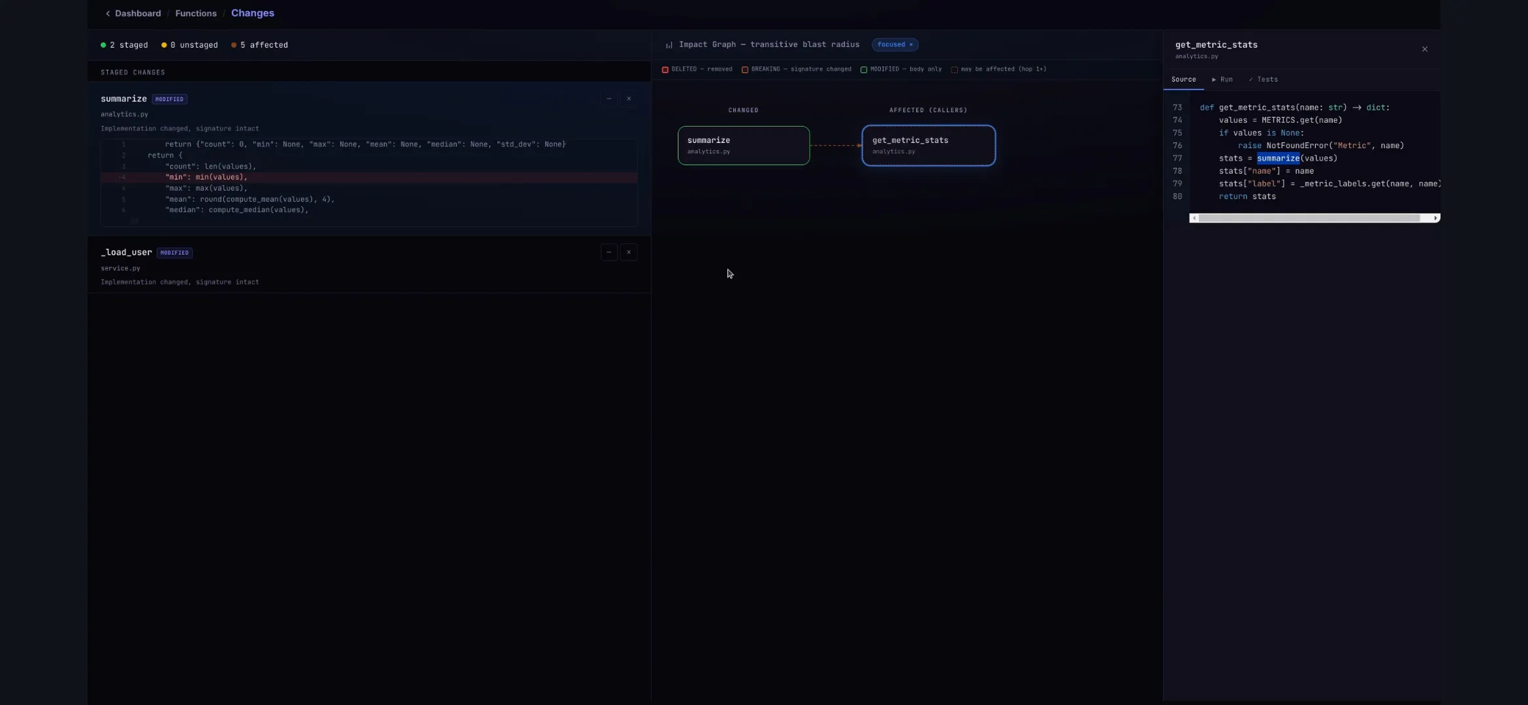Discard the summarize change with x
The height and width of the screenshot is (705, 1528).
tap(629, 99)
